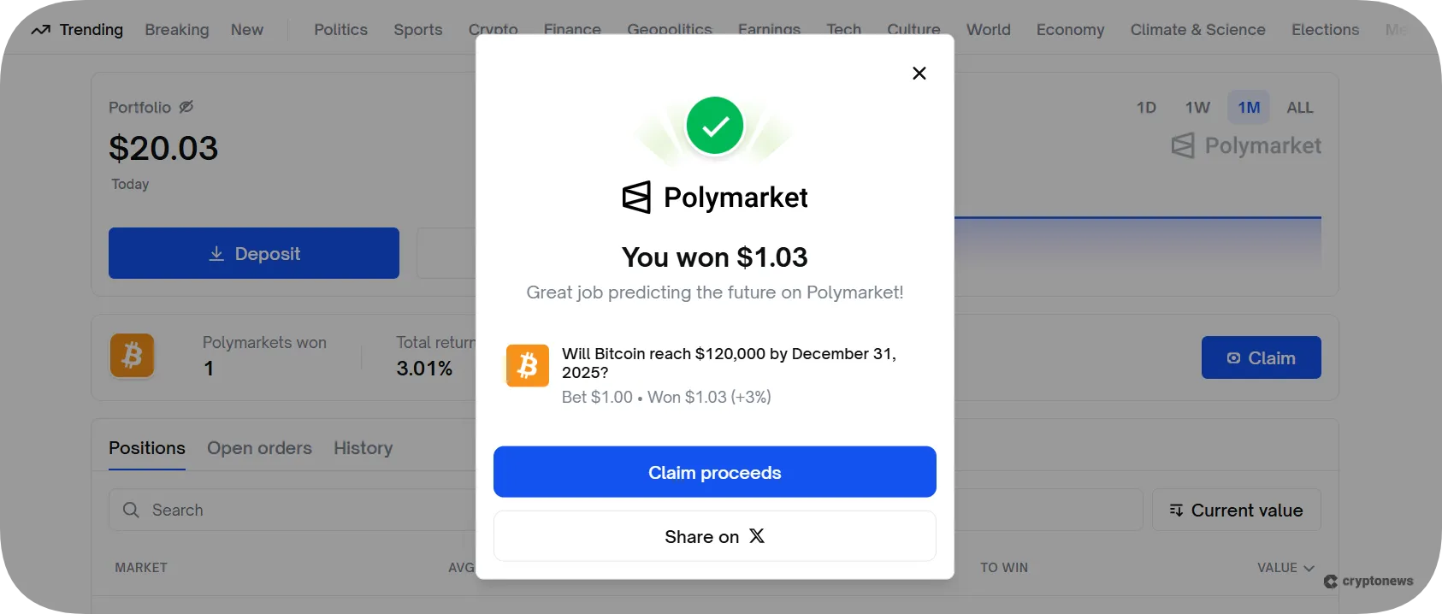
Task: Expand the Value column dropdown arrow
Action: [x=1308, y=568]
